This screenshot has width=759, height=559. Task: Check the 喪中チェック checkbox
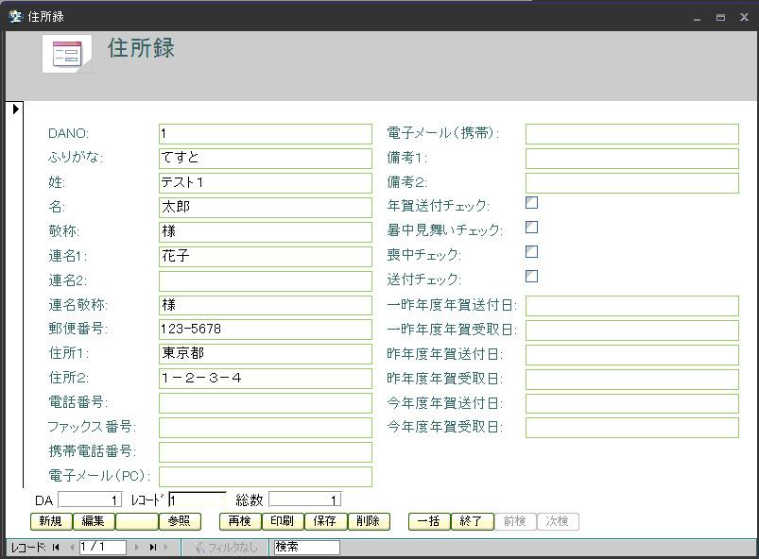tap(531, 252)
